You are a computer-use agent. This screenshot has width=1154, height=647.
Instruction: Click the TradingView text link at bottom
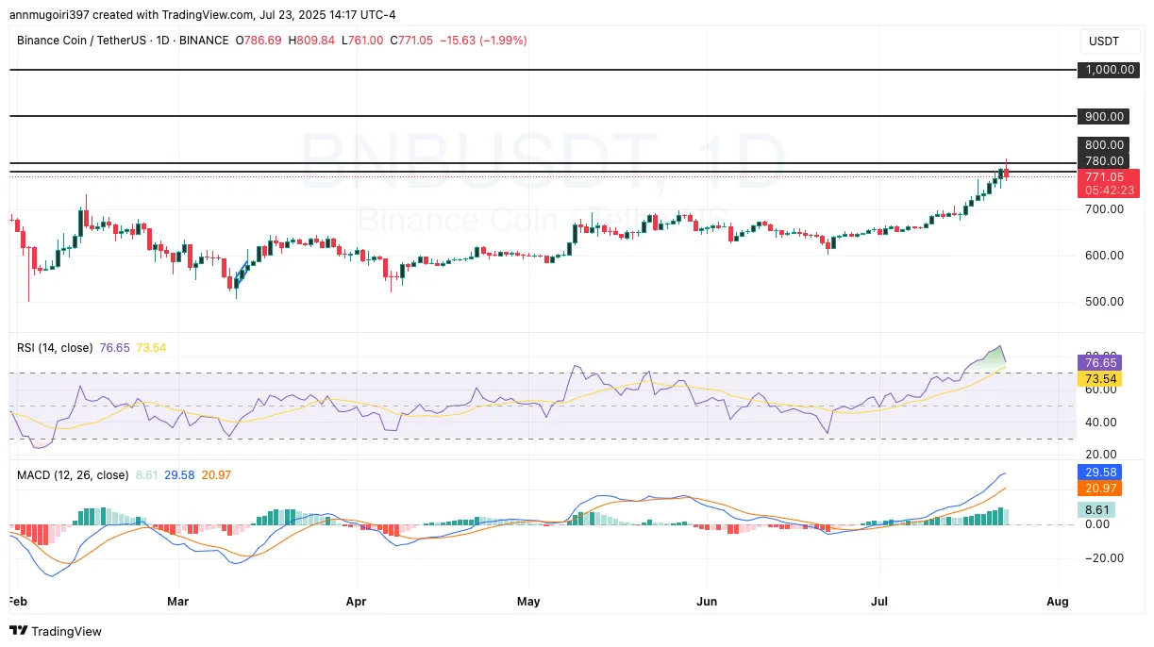point(68,631)
